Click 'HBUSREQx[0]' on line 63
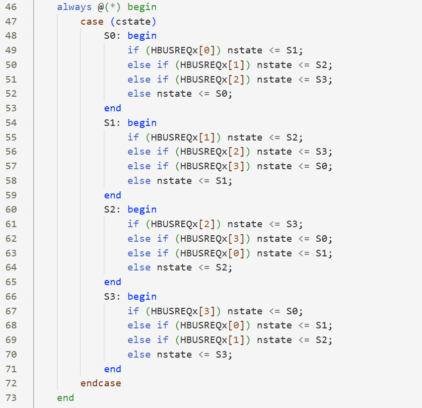 (213, 253)
